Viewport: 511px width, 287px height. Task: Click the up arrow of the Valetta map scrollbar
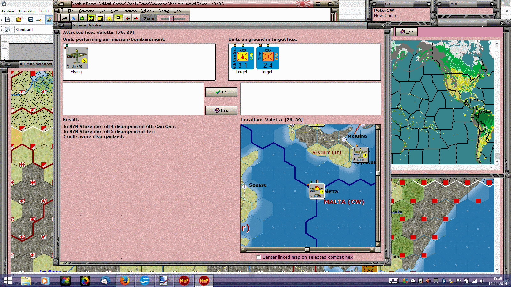(378, 127)
